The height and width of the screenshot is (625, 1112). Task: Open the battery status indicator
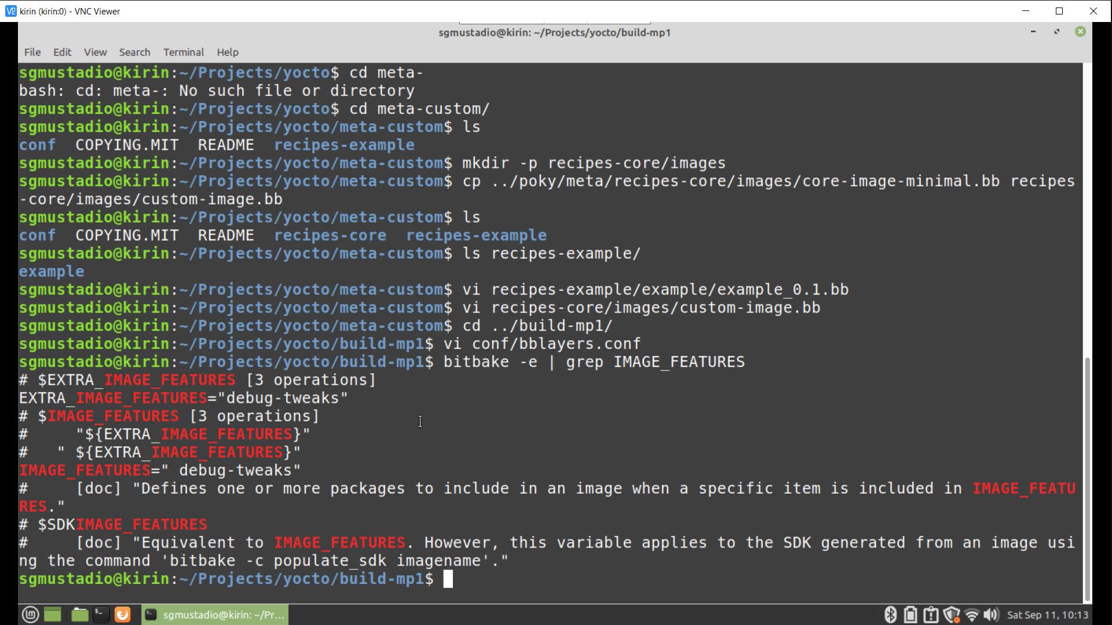[x=910, y=615]
